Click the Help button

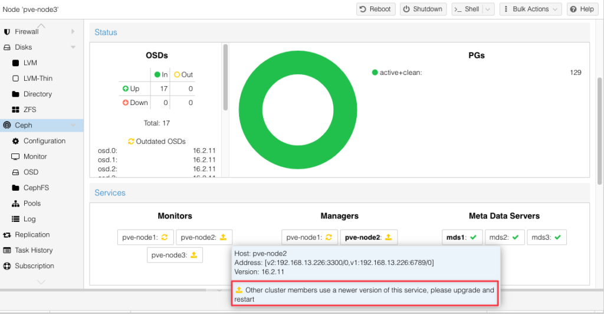pyautogui.click(x=582, y=9)
